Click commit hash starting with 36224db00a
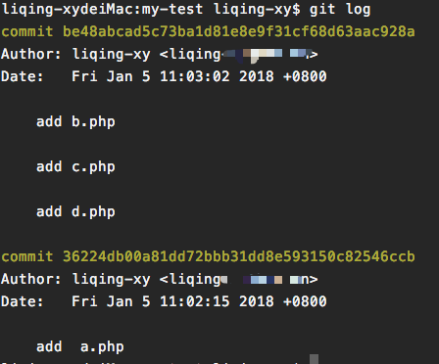 point(239,256)
